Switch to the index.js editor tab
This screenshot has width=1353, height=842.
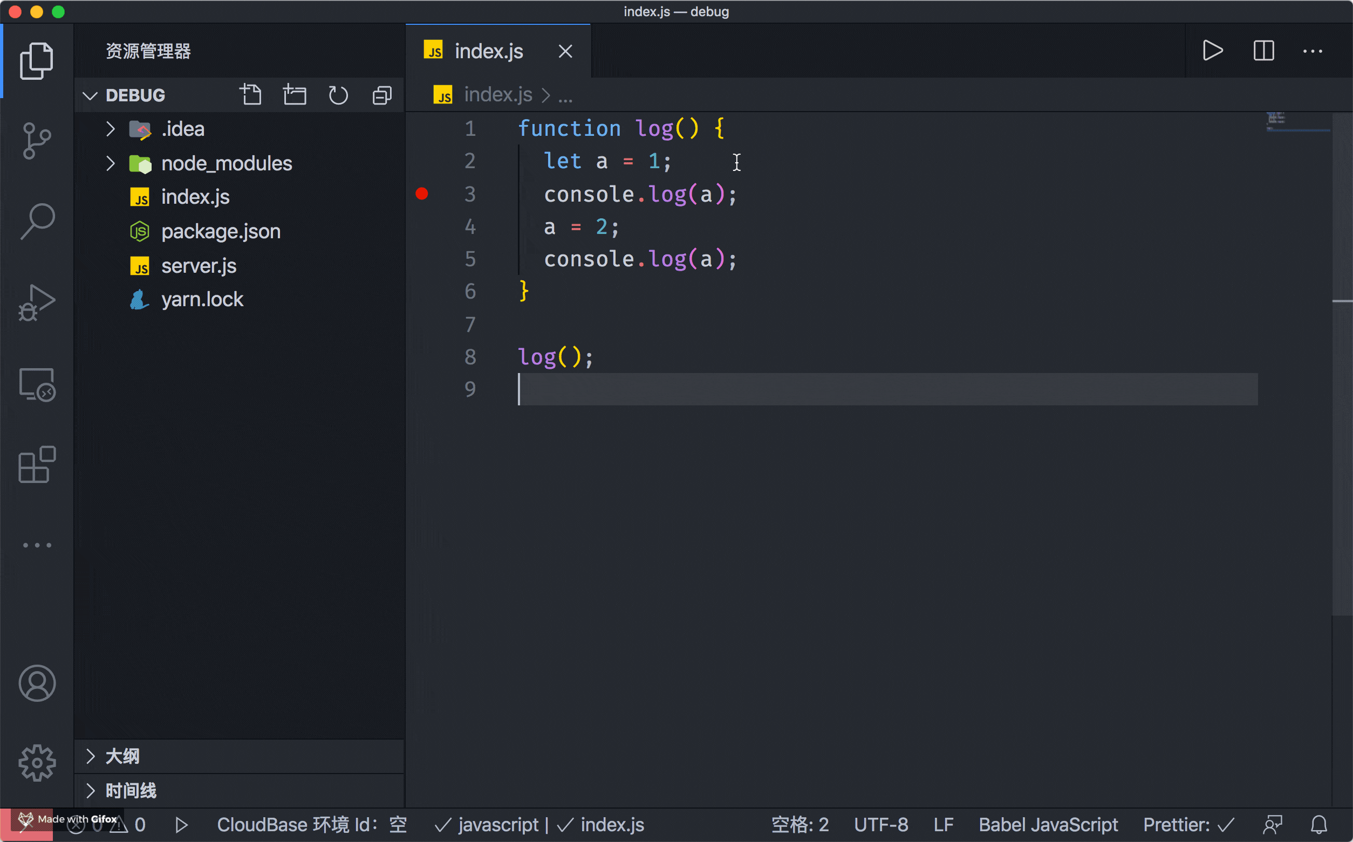[488, 51]
